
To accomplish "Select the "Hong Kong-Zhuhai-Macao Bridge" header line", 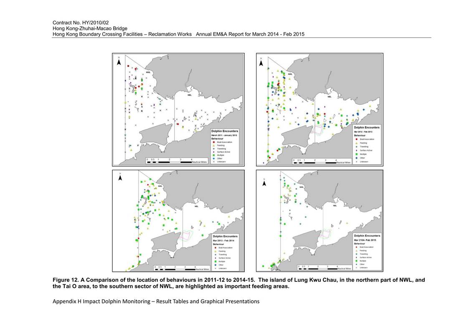I will (x=90, y=28).
